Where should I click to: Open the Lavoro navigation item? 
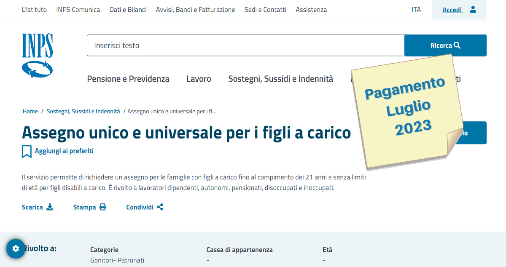click(x=199, y=79)
